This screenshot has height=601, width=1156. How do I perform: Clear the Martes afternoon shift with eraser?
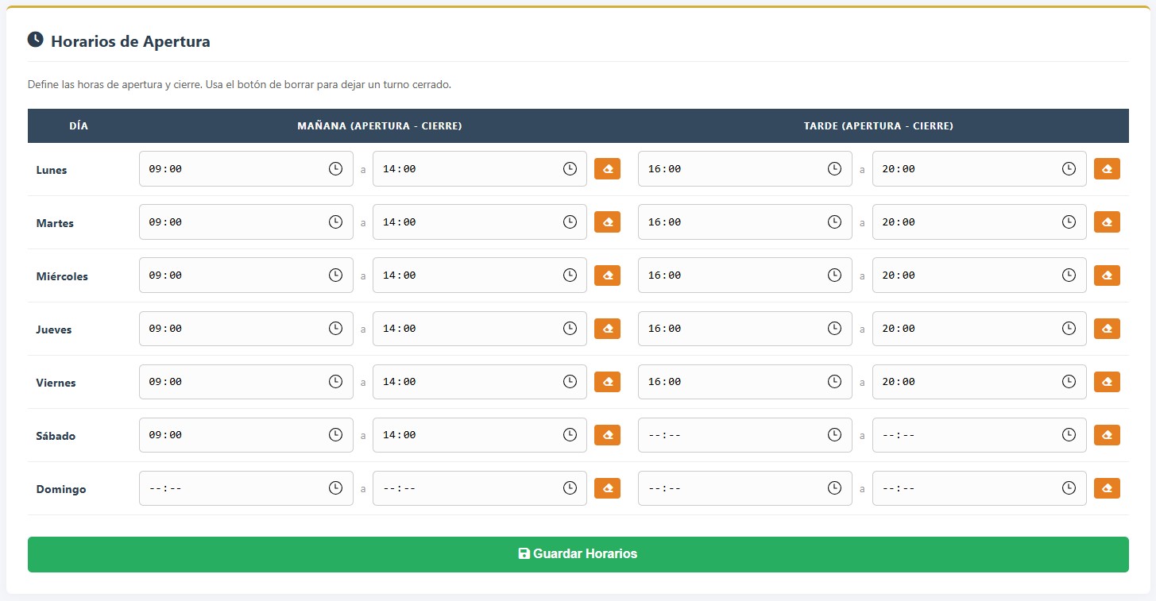[1107, 222]
